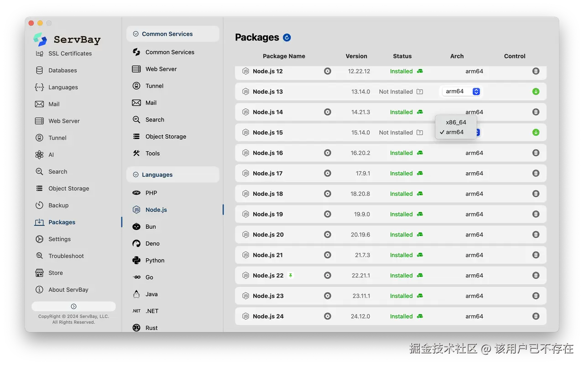584x365 pixels.
Task: Refresh the Packages list
Action: [287, 37]
